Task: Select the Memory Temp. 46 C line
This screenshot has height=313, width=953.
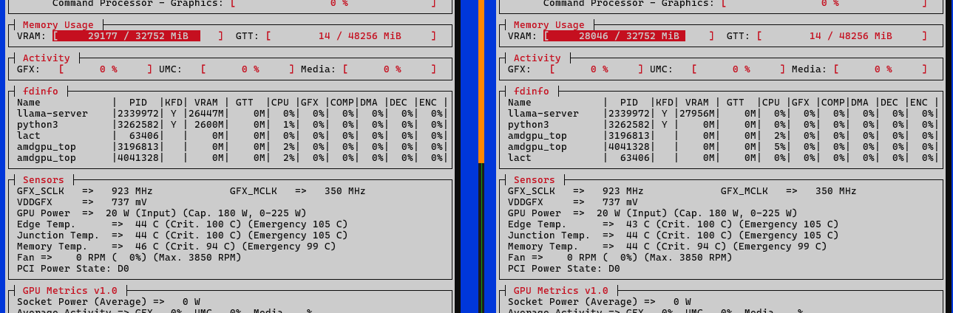Action: [176, 247]
